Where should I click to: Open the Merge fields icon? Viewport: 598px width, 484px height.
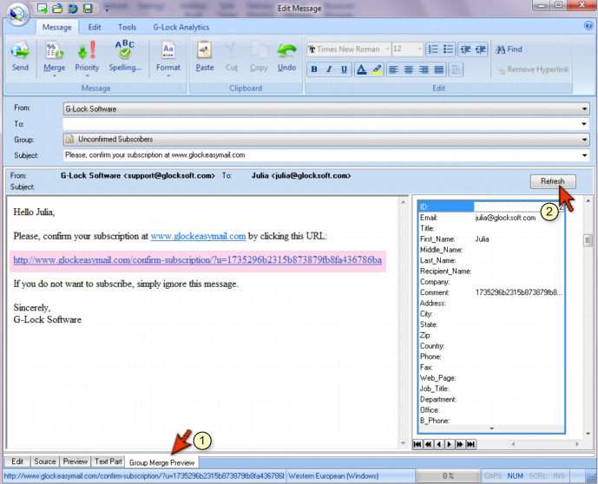54,57
